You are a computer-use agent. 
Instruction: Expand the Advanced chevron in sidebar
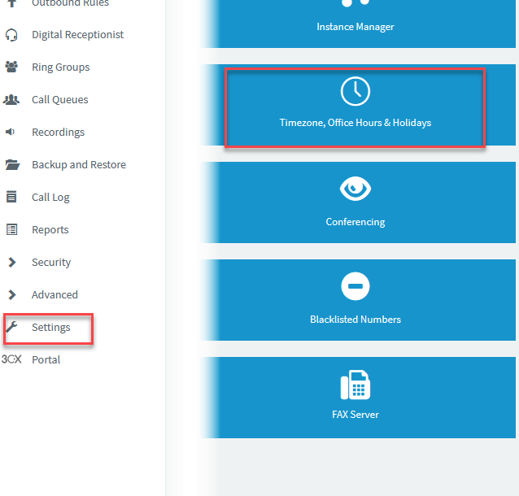pyautogui.click(x=12, y=294)
